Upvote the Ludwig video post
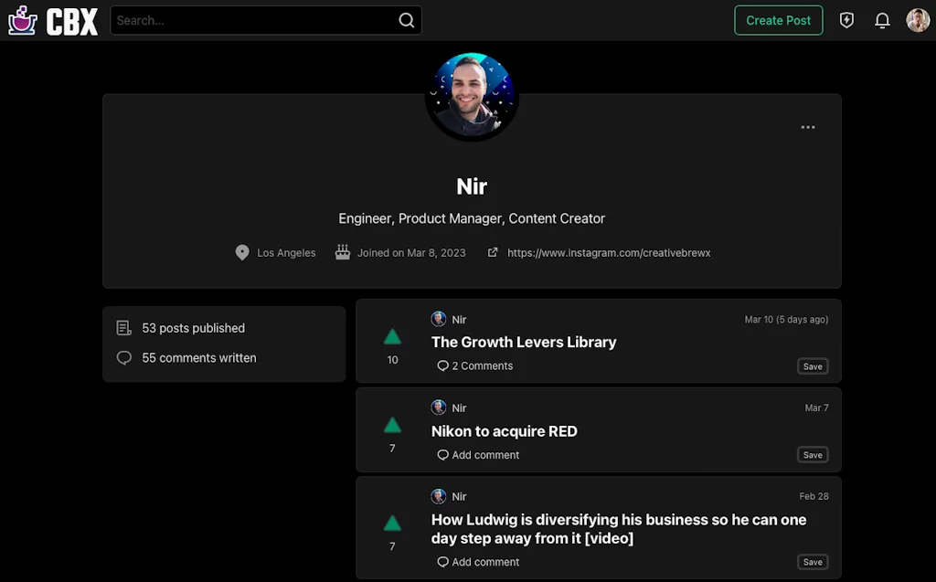This screenshot has height=582, width=936. pos(392,524)
